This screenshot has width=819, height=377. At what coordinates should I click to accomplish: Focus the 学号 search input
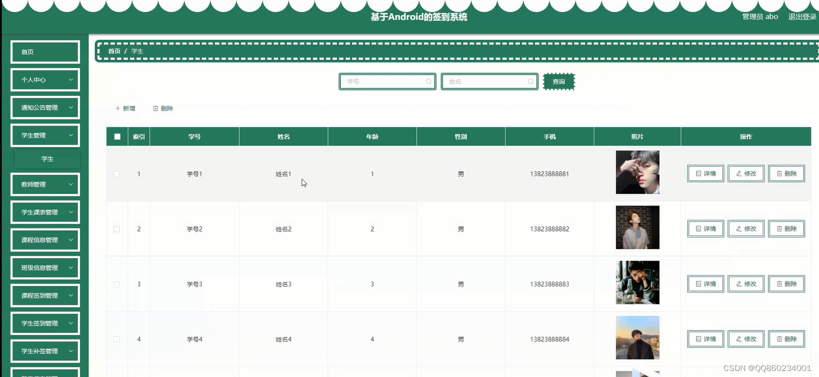(x=387, y=81)
